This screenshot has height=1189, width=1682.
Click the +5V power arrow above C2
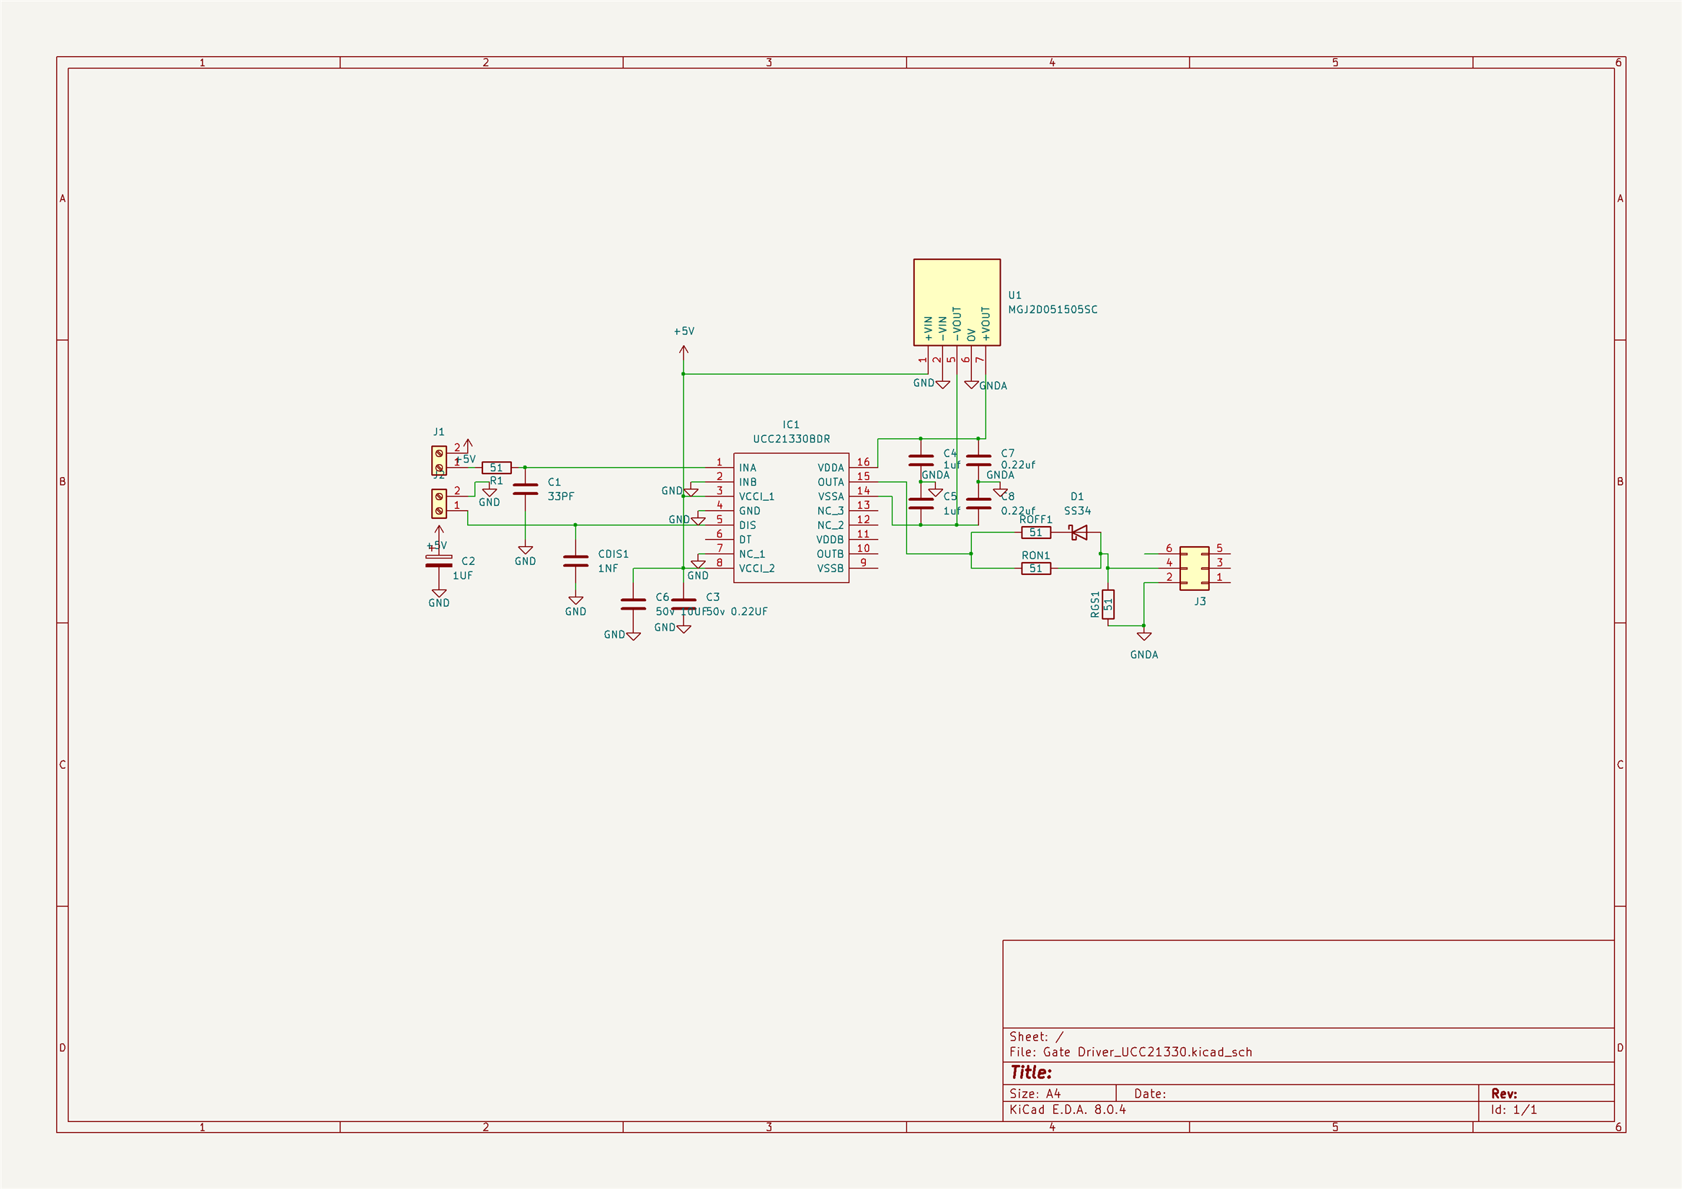pyautogui.click(x=439, y=530)
